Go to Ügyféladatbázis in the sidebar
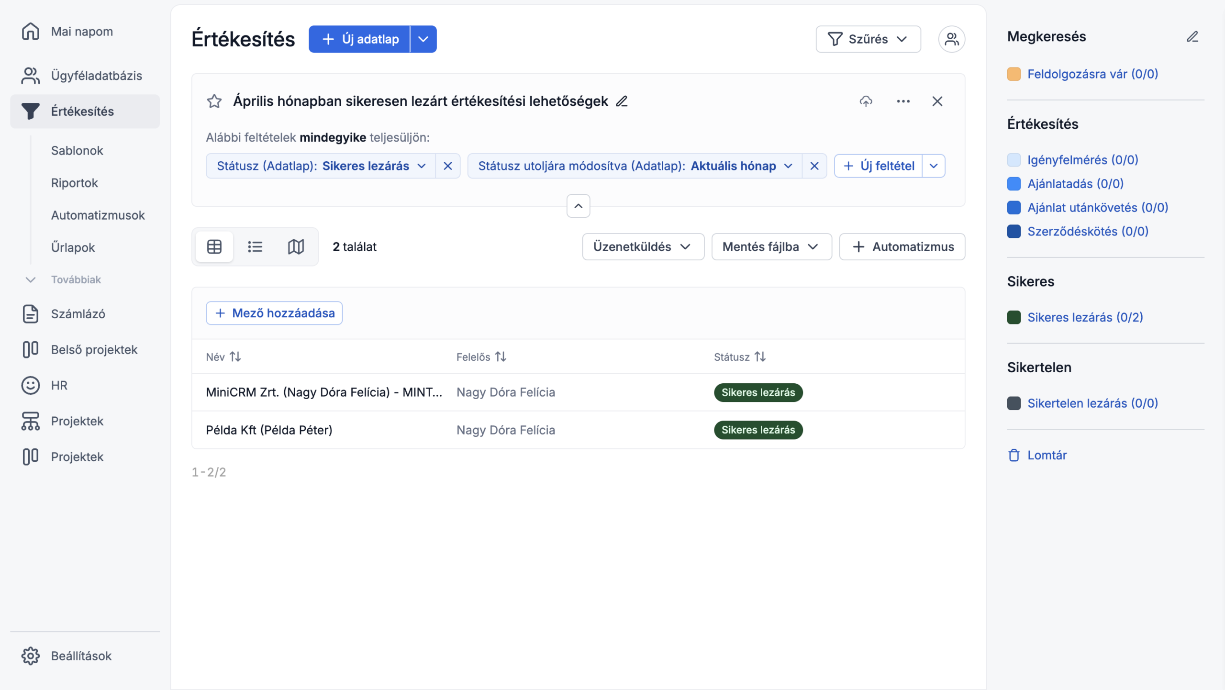 (x=96, y=76)
